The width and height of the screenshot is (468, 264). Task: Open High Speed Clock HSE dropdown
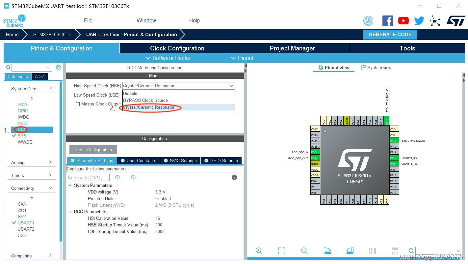coord(178,86)
